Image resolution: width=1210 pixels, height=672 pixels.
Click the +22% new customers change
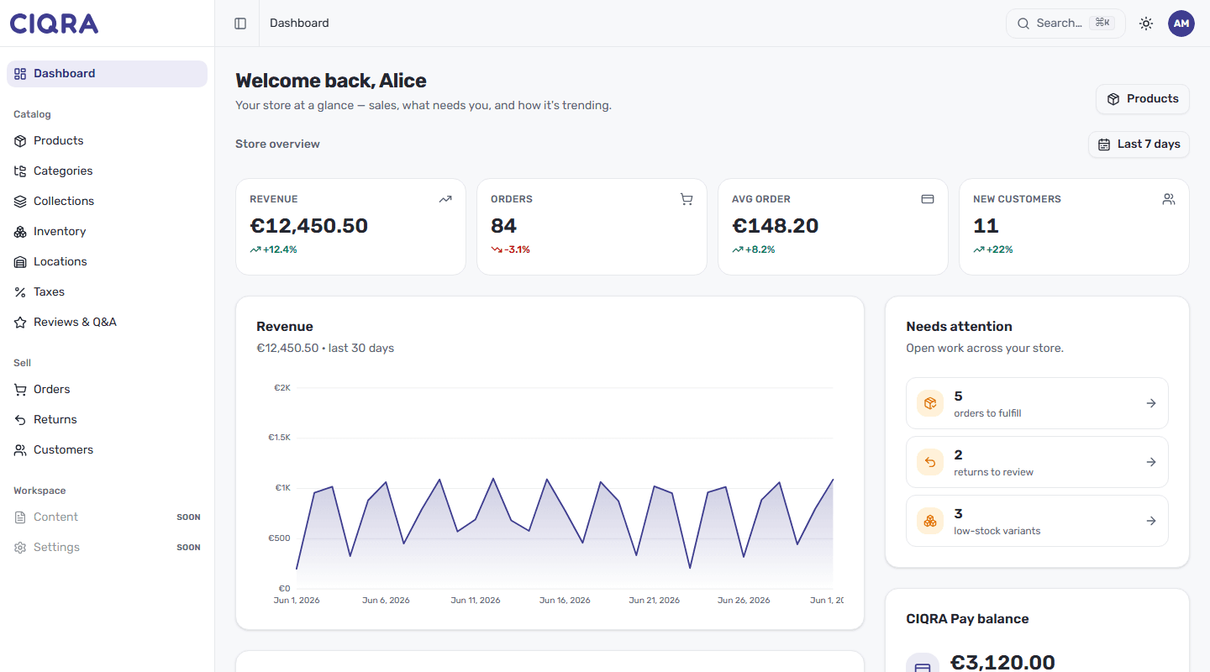click(x=993, y=249)
